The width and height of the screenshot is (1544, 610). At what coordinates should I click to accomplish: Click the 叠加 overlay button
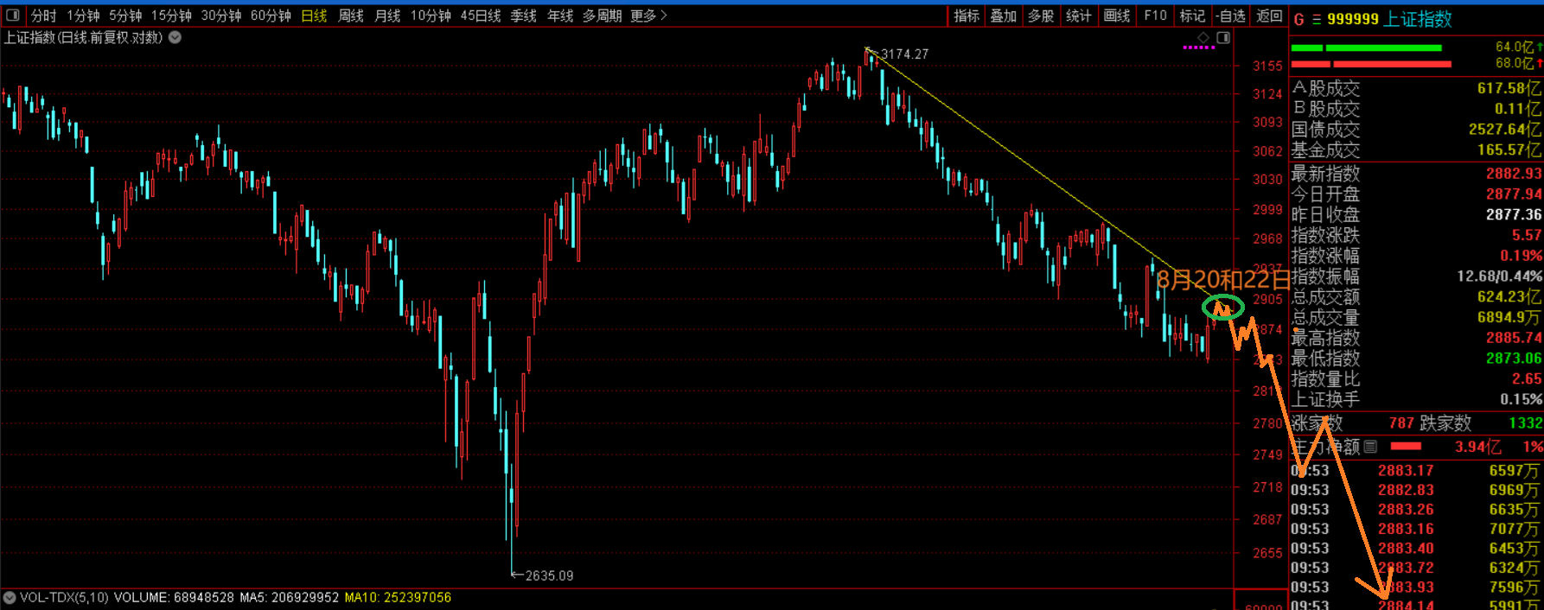(x=1004, y=16)
